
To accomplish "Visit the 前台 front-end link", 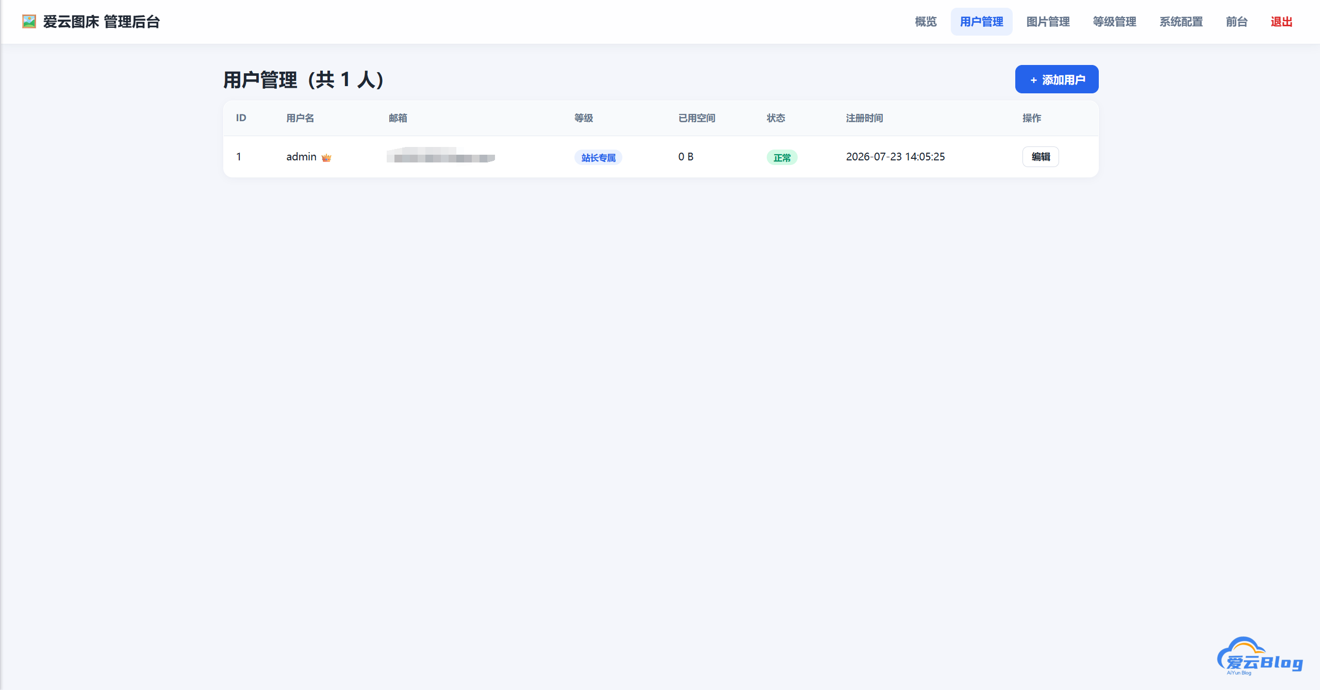I will click(1236, 22).
